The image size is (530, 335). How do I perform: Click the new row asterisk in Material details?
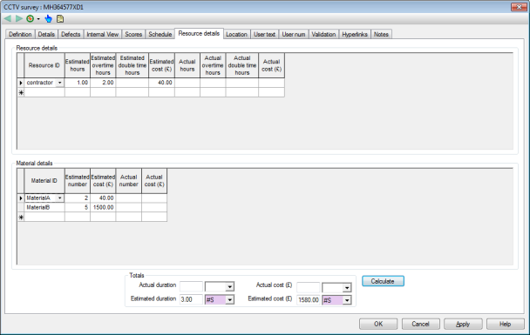click(x=21, y=218)
